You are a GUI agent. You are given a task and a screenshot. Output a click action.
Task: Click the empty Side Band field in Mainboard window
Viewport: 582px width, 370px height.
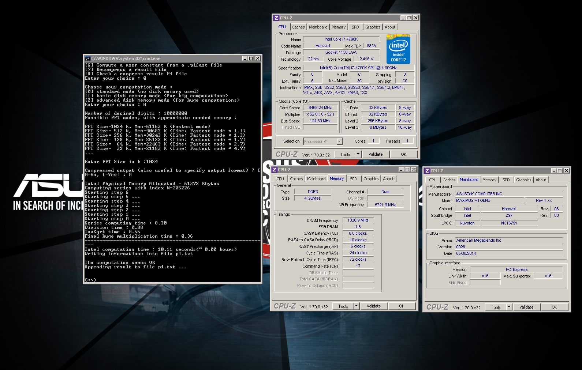click(485, 282)
